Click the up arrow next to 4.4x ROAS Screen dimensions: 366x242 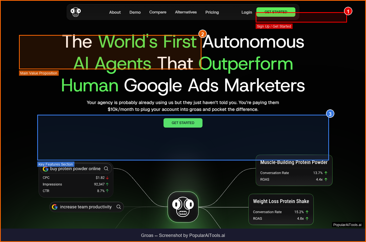(326, 179)
